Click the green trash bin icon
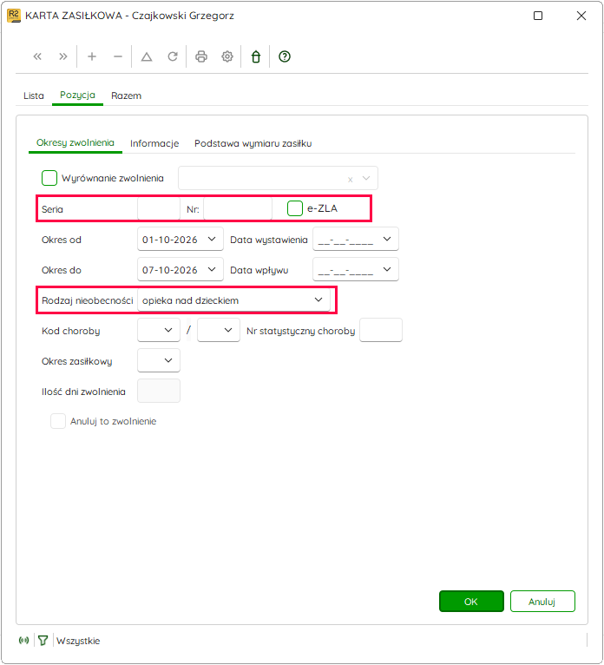Viewport: 604px width, 665px height. (256, 56)
